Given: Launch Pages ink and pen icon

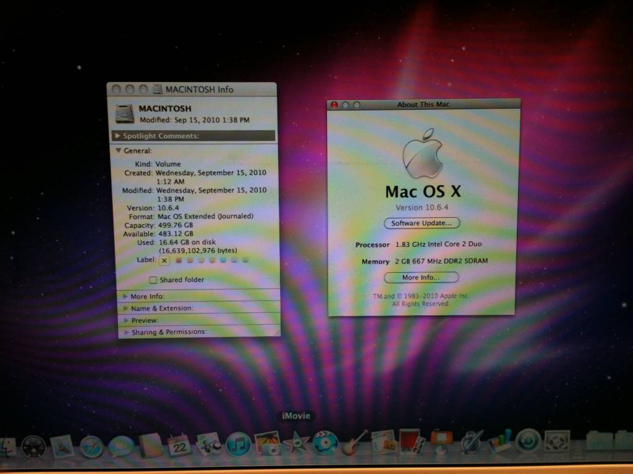Looking at the screenshot, I should click(x=470, y=442).
